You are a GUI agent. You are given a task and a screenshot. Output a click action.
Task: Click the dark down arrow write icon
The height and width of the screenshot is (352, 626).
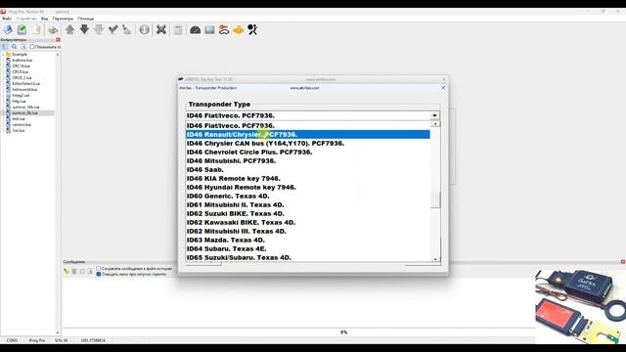(84, 29)
